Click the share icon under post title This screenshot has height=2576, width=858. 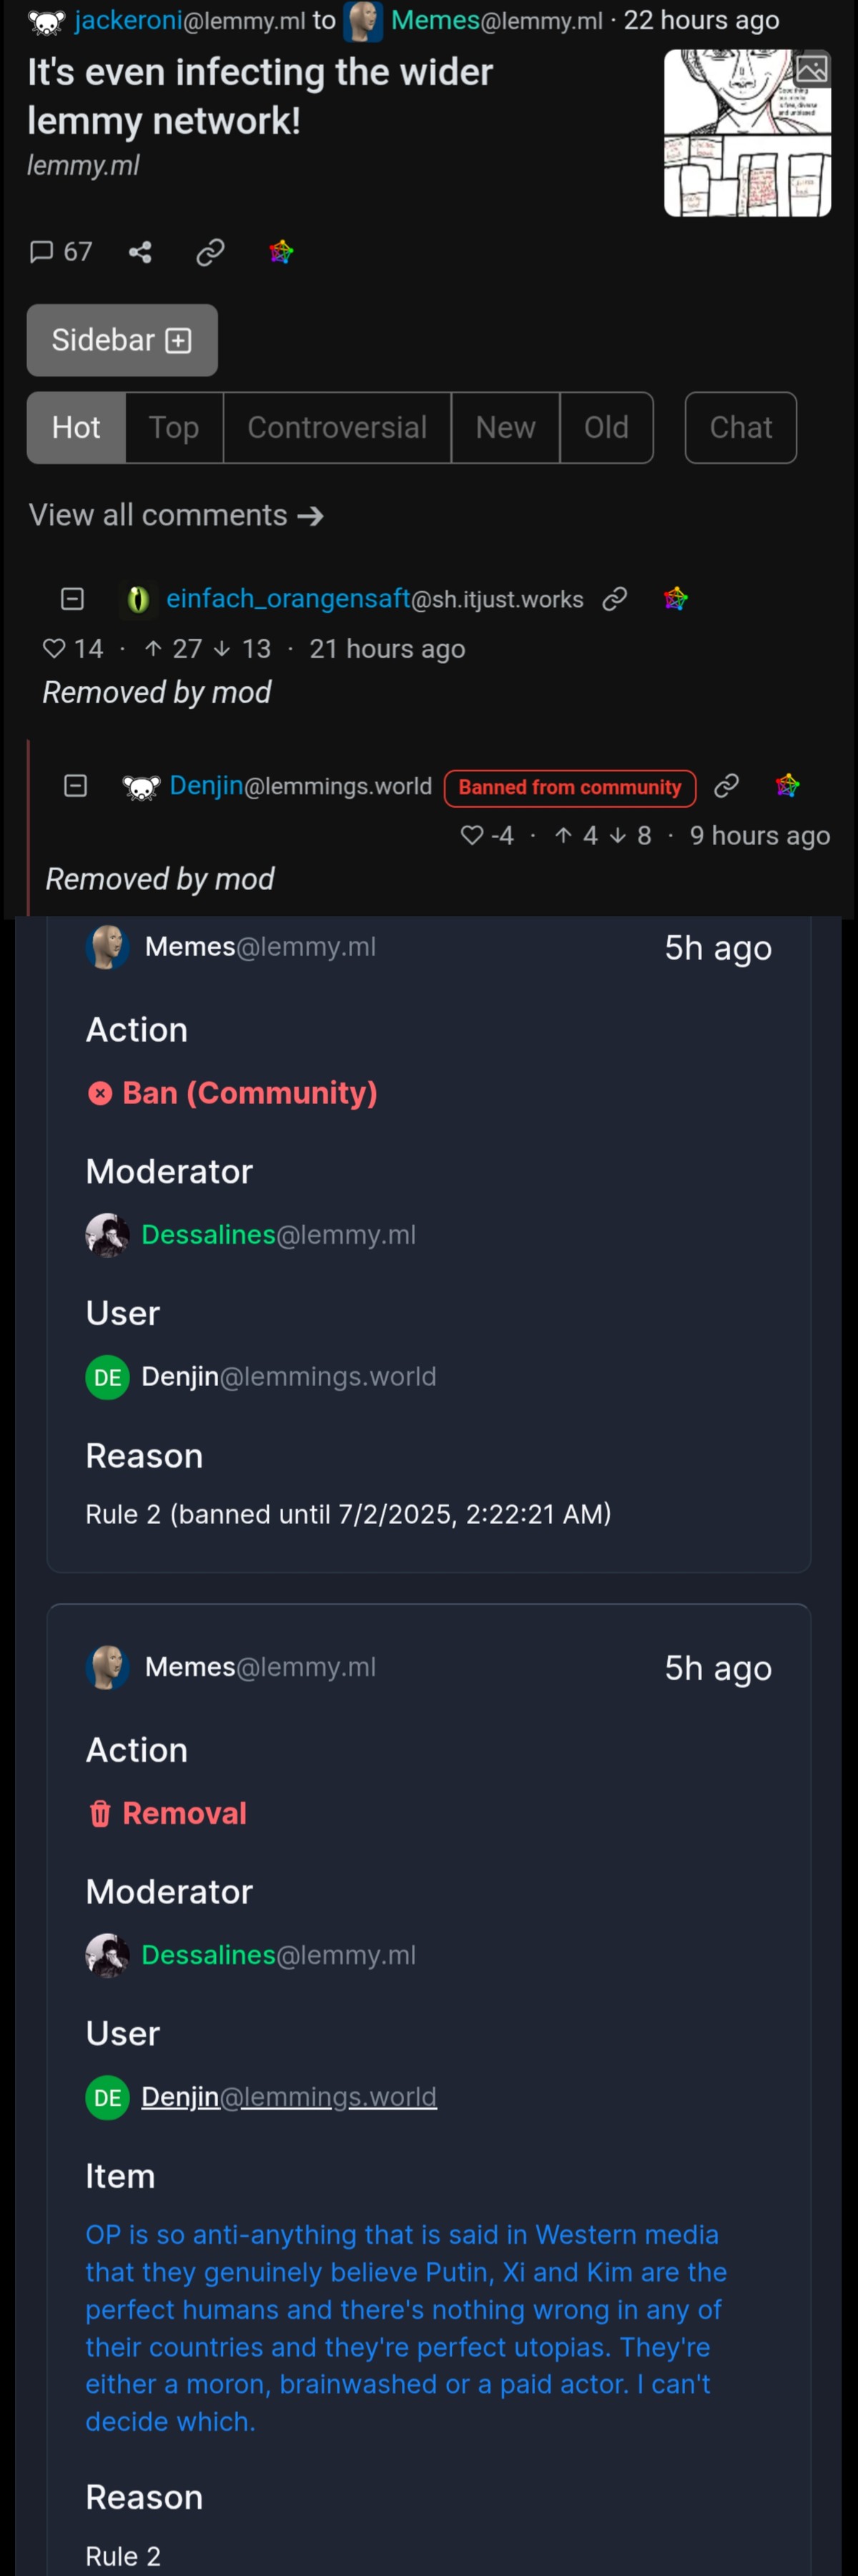pyautogui.click(x=140, y=252)
